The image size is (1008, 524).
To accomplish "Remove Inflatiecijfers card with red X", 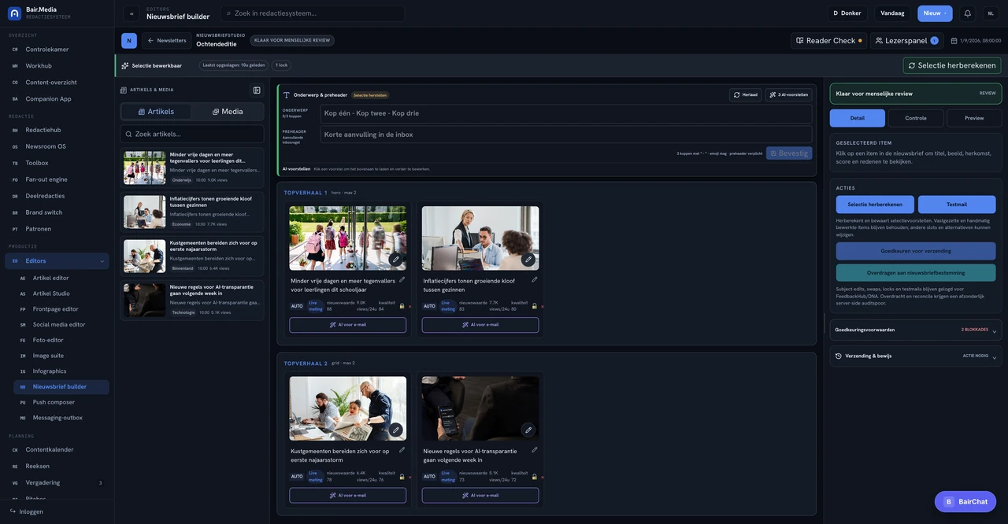I will pos(543,306).
